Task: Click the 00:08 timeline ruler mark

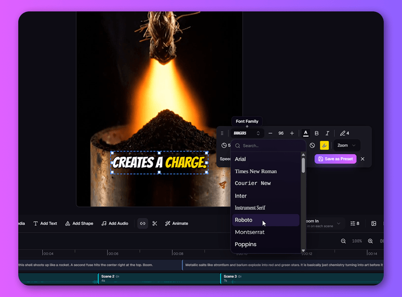Action: (x=178, y=254)
